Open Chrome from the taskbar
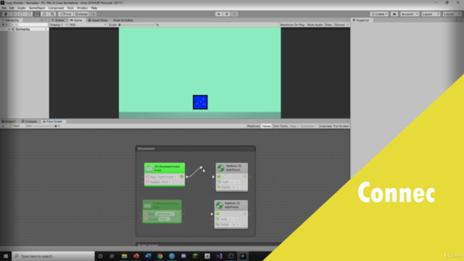This screenshot has width=464, height=261. point(159,256)
